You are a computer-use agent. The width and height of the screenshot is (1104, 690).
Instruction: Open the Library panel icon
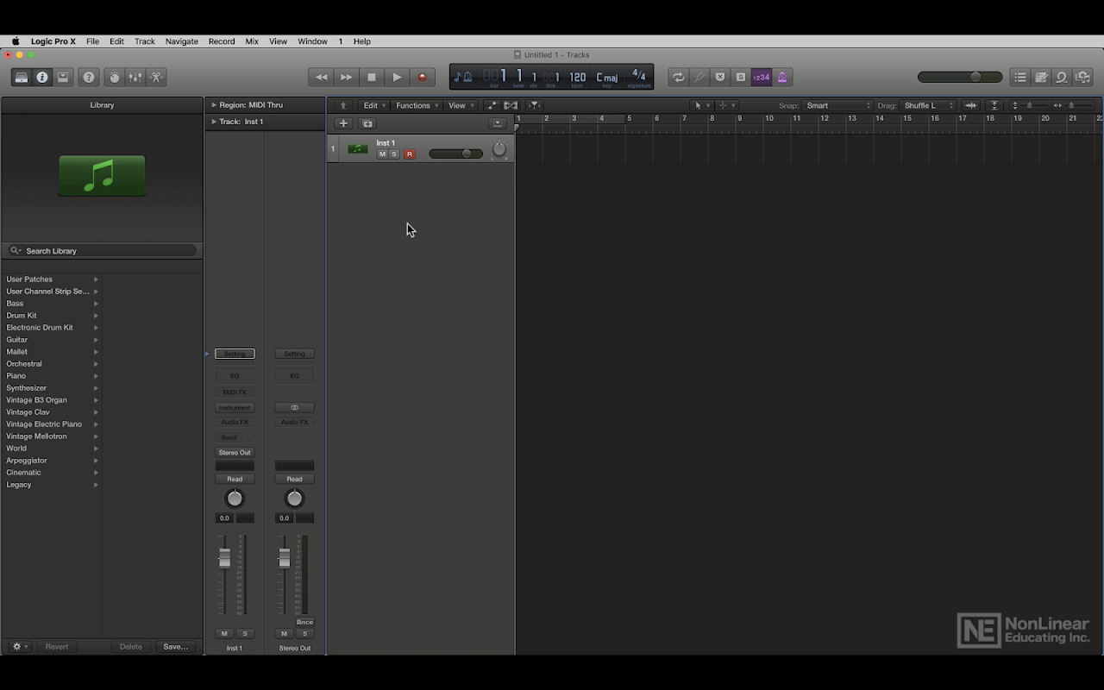click(22, 78)
